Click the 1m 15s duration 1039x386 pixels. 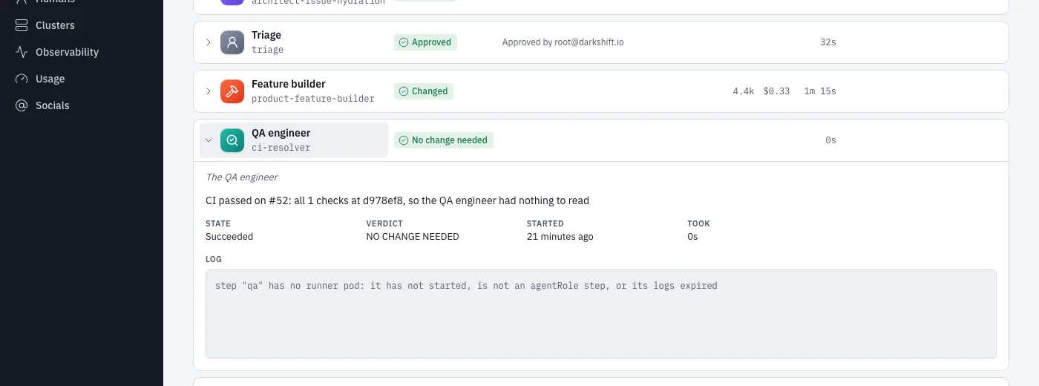tap(820, 91)
